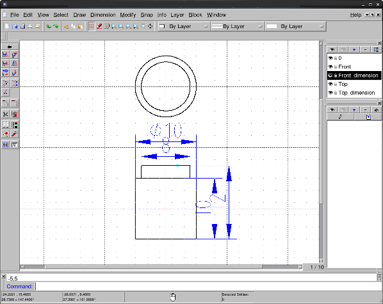Image resolution: width=383 pixels, height=304 pixels.
Task: Select the Pan four-arrow tool
Action: tap(151, 26)
